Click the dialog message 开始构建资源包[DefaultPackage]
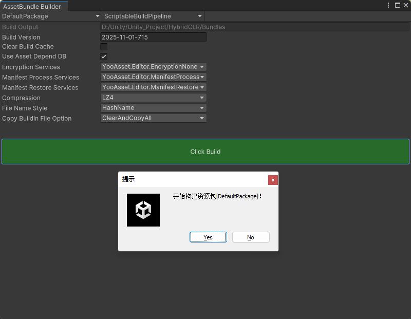 (217, 196)
